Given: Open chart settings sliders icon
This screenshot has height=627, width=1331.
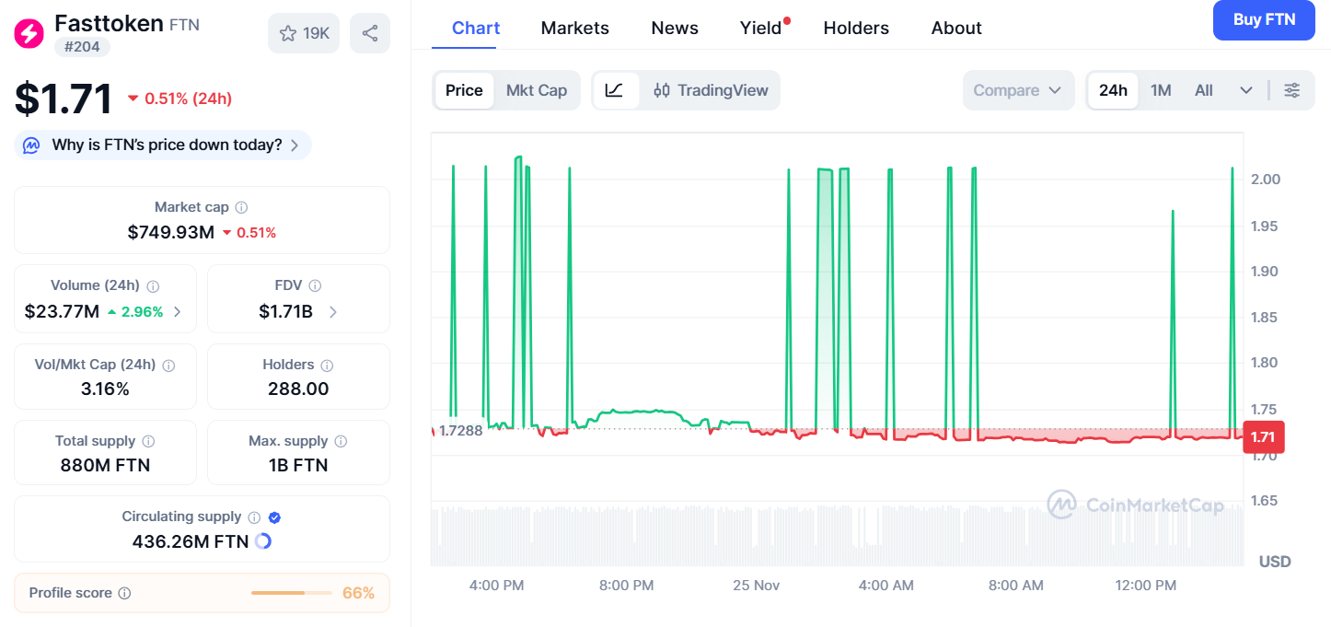Looking at the screenshot, I should point(1292,90).
